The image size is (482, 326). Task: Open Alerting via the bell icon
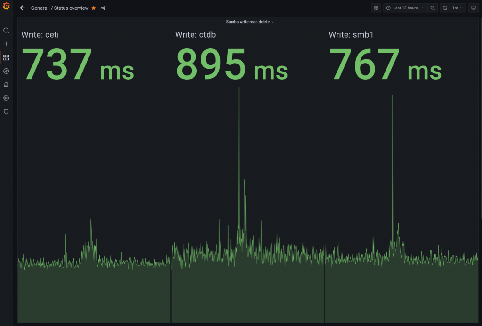pyautogui.click(x=6, y=85)
